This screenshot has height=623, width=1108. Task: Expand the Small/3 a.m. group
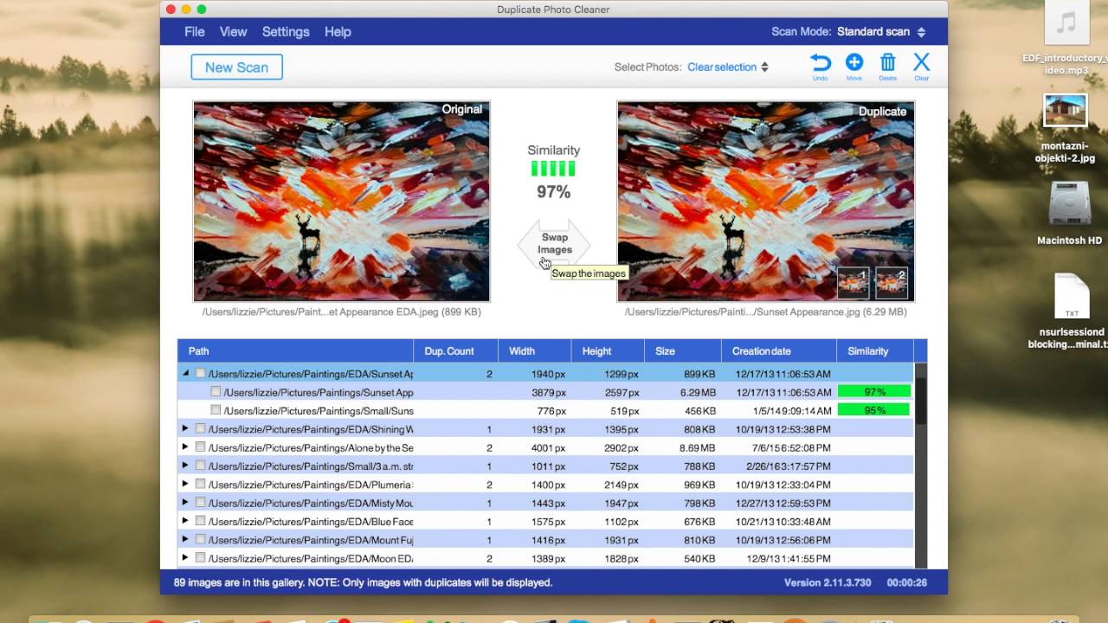(x=184, y=466)
